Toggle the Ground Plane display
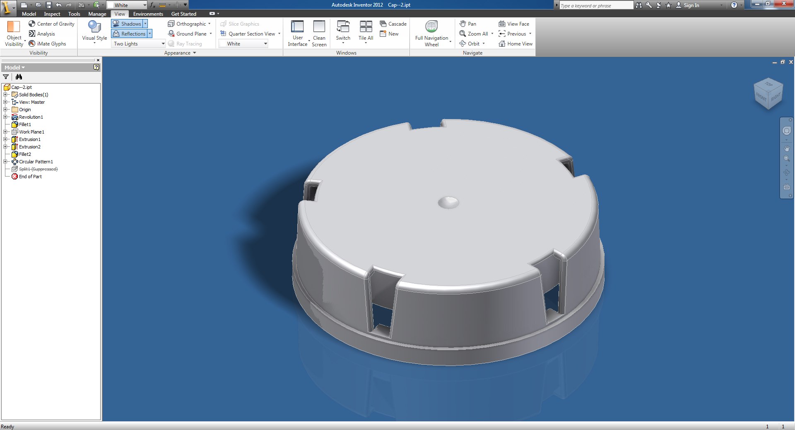Image resolution: width=795 pixels, height=430 pixels. click(x=188, y=34)
